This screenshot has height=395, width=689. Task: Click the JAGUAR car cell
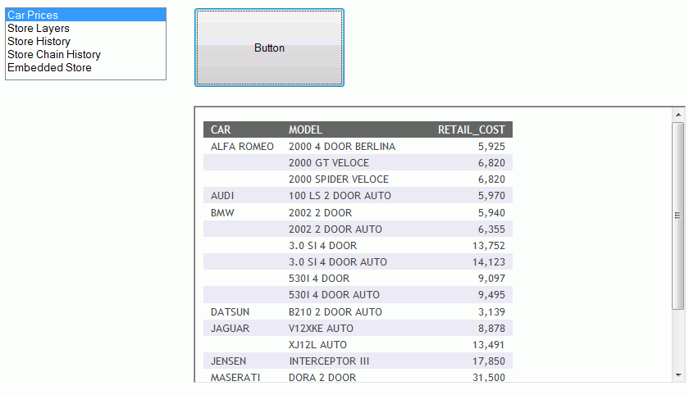230,329
